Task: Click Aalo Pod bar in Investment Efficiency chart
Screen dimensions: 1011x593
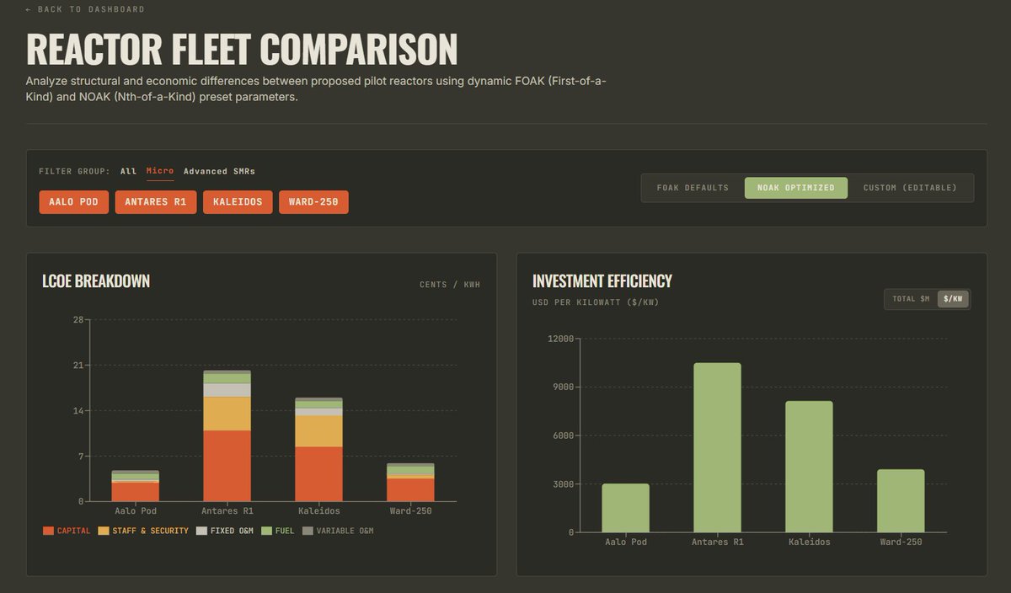Action: point(626,508)
